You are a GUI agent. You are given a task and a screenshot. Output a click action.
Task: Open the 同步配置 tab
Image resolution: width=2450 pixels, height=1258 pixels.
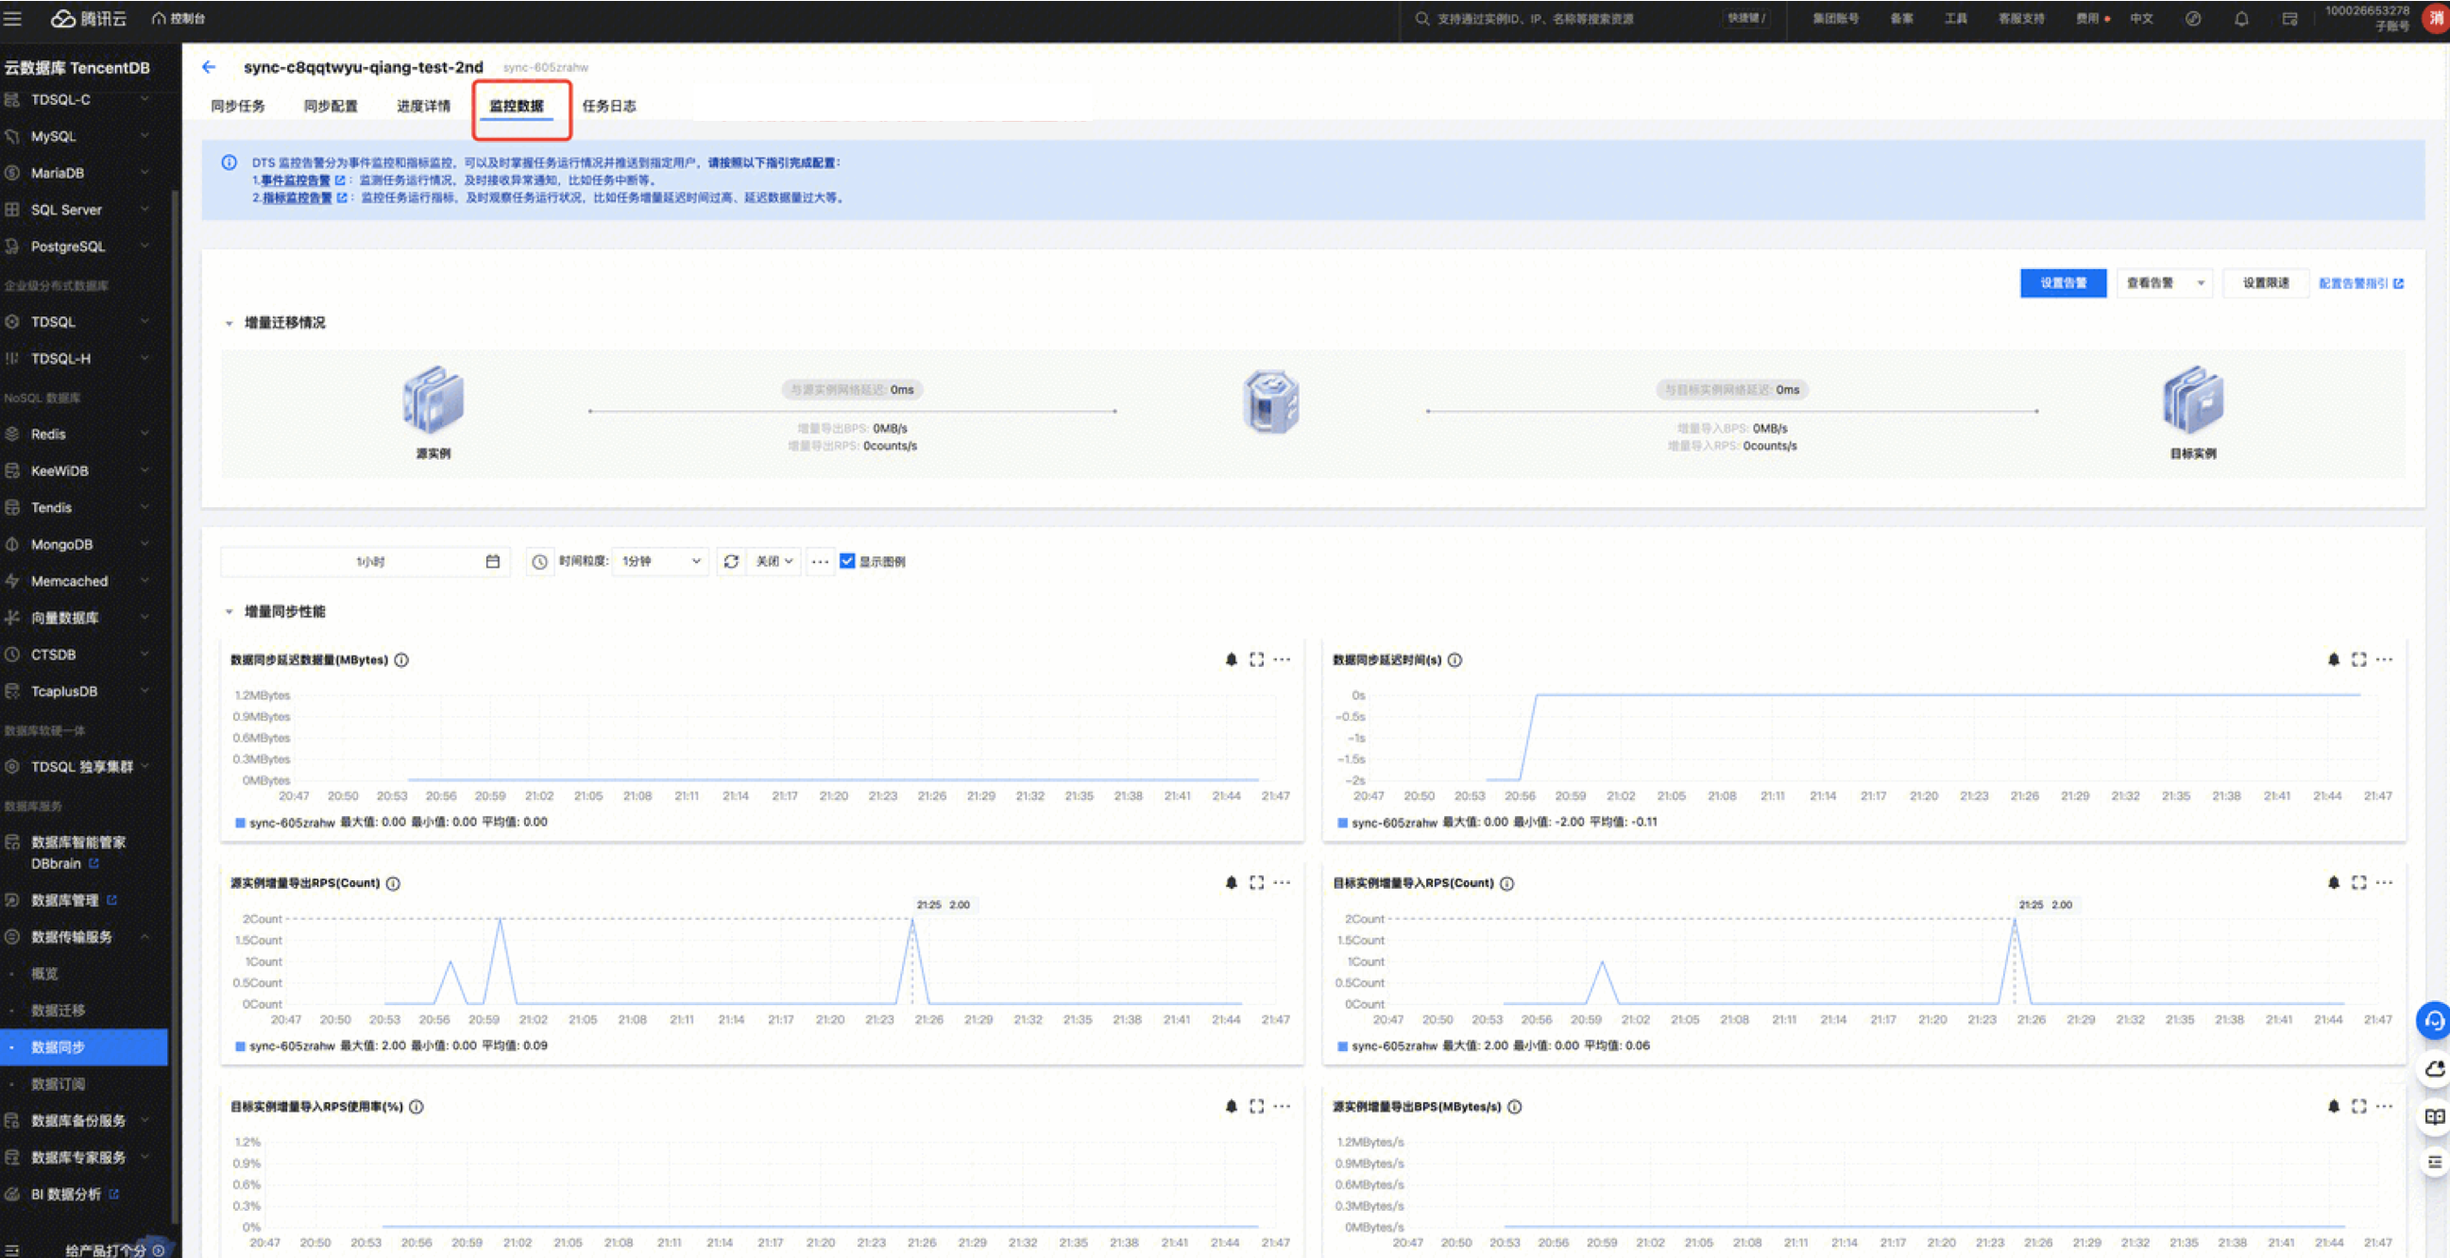(x=330, y=106)
